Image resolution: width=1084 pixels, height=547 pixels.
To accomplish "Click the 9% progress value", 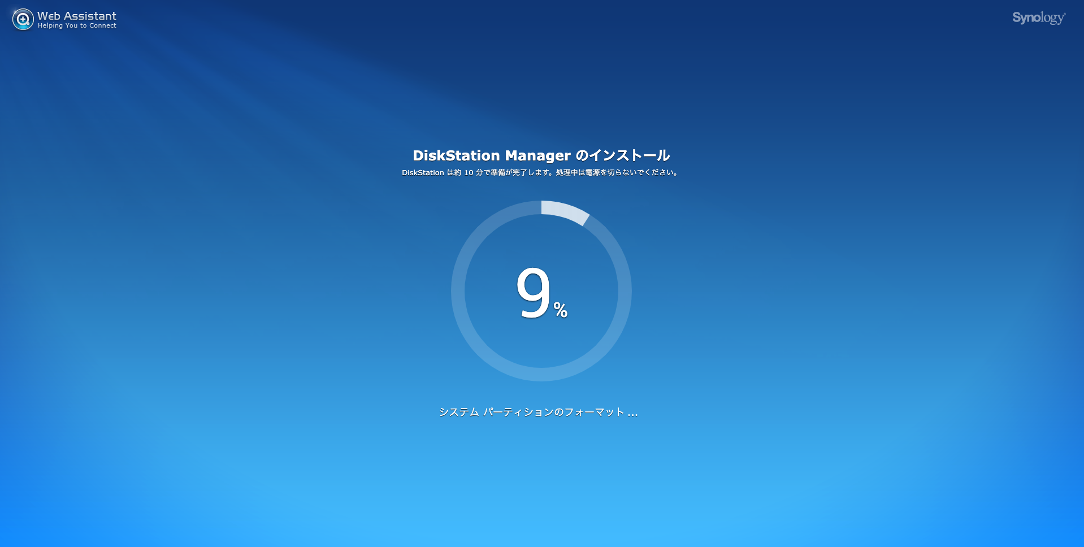I will [x=541, y=293].
